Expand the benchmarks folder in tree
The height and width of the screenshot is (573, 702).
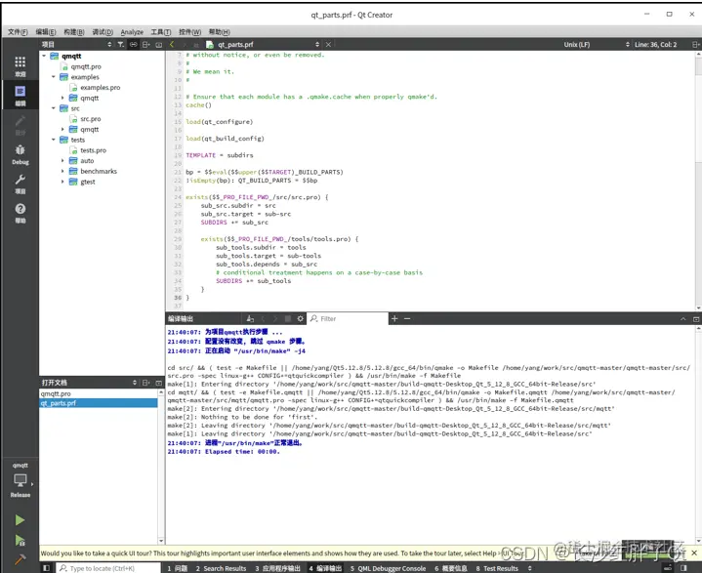[x=63, y=171]
